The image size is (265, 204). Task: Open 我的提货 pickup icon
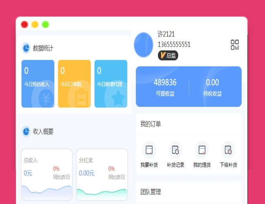click(x=202, y=150)
